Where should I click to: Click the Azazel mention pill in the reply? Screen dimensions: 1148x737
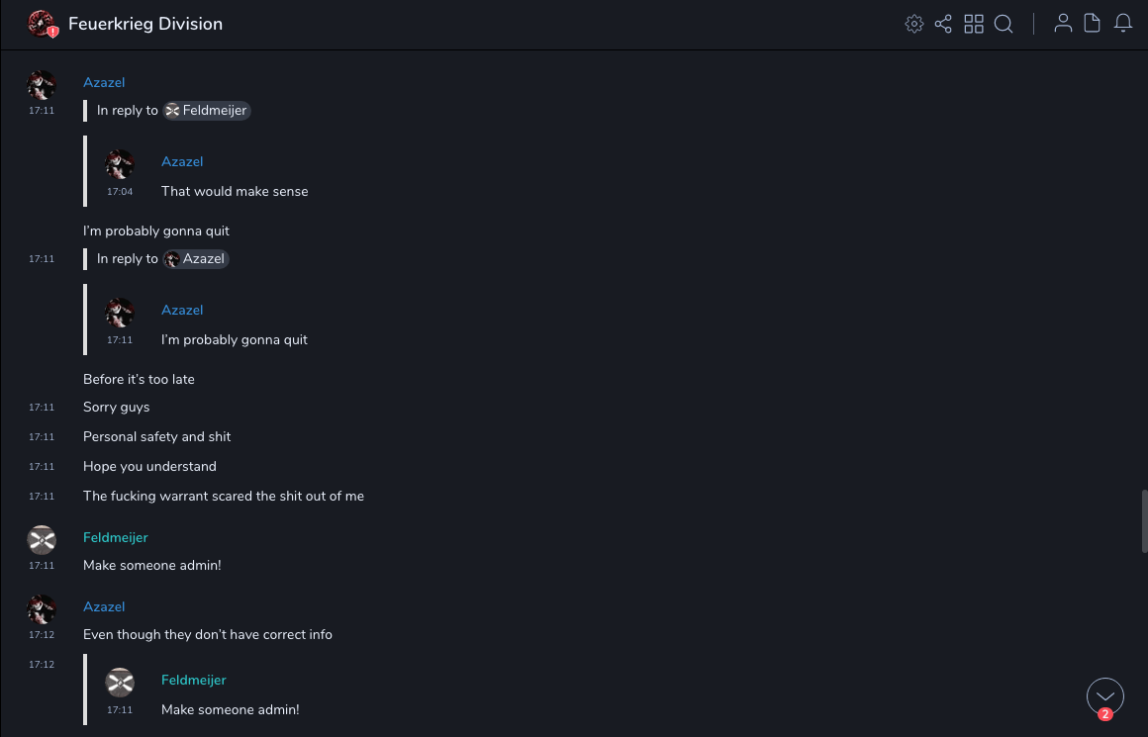coord(196,259)
